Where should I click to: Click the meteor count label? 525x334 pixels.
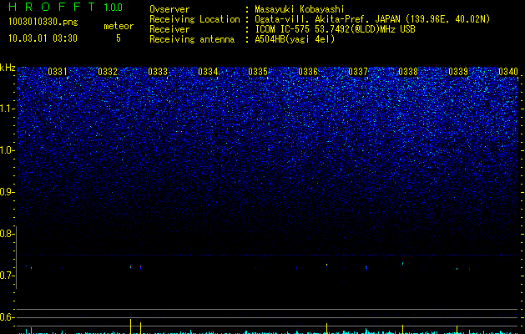(119, 26)
